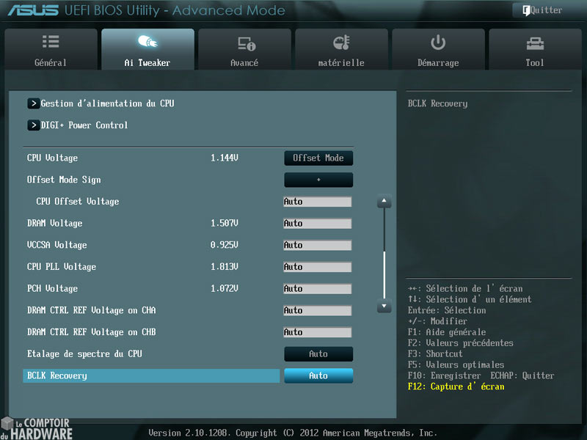Image resolution: width=587 pixels, height=440 pixels.
Task: Click the Tool wrench icon
Action: [535, 42]
